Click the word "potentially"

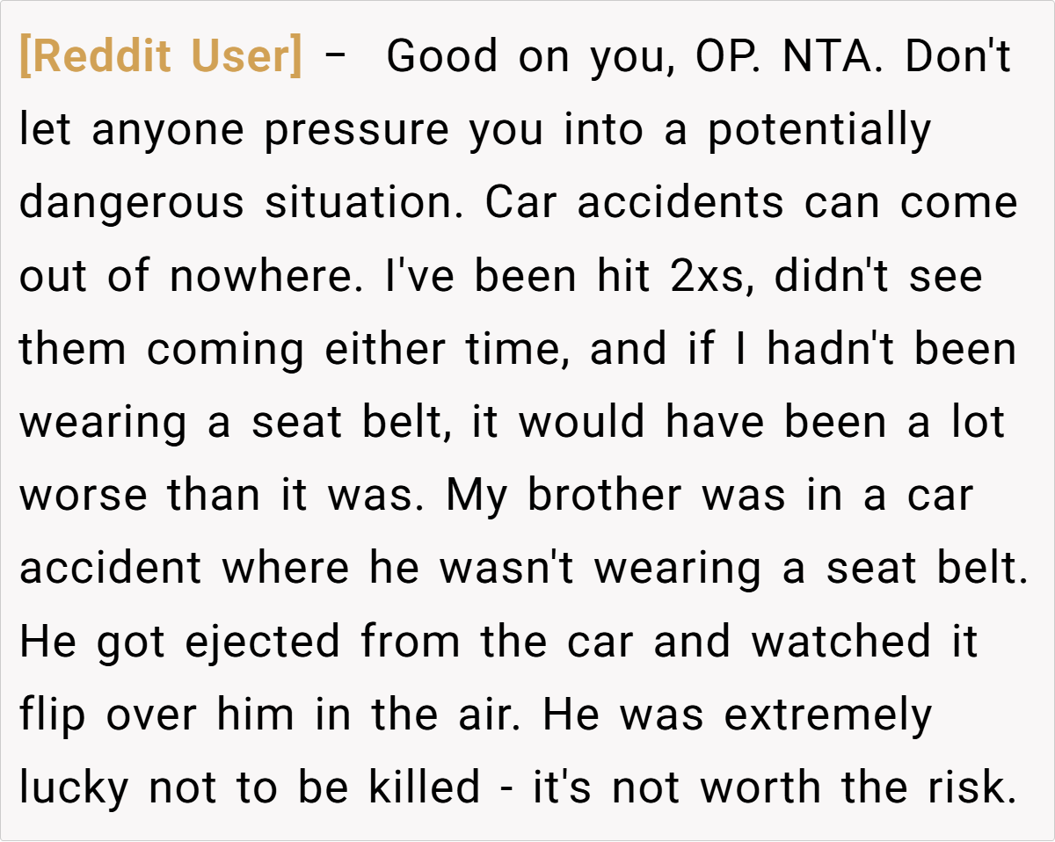click(x=819, y=130)
